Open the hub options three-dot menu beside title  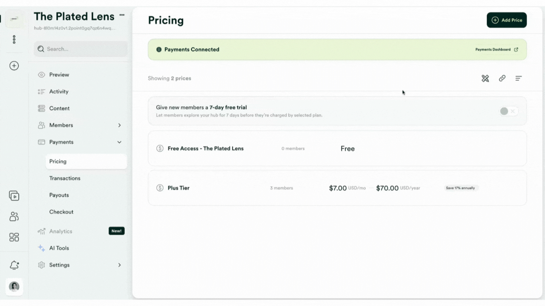click(122, 14)
